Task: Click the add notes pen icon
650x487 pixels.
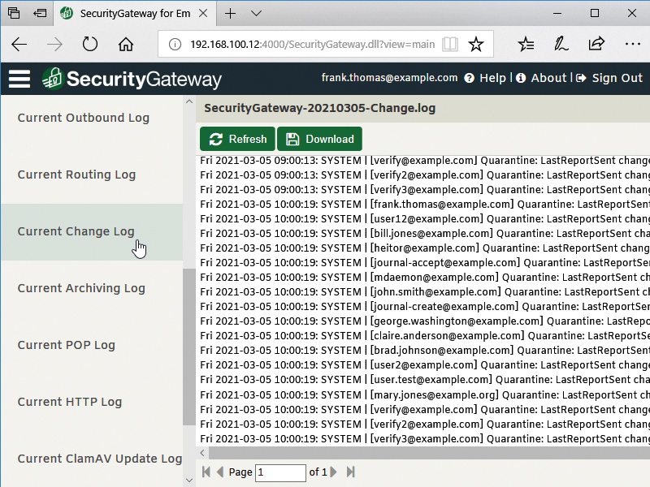Action: coord(561,44)
